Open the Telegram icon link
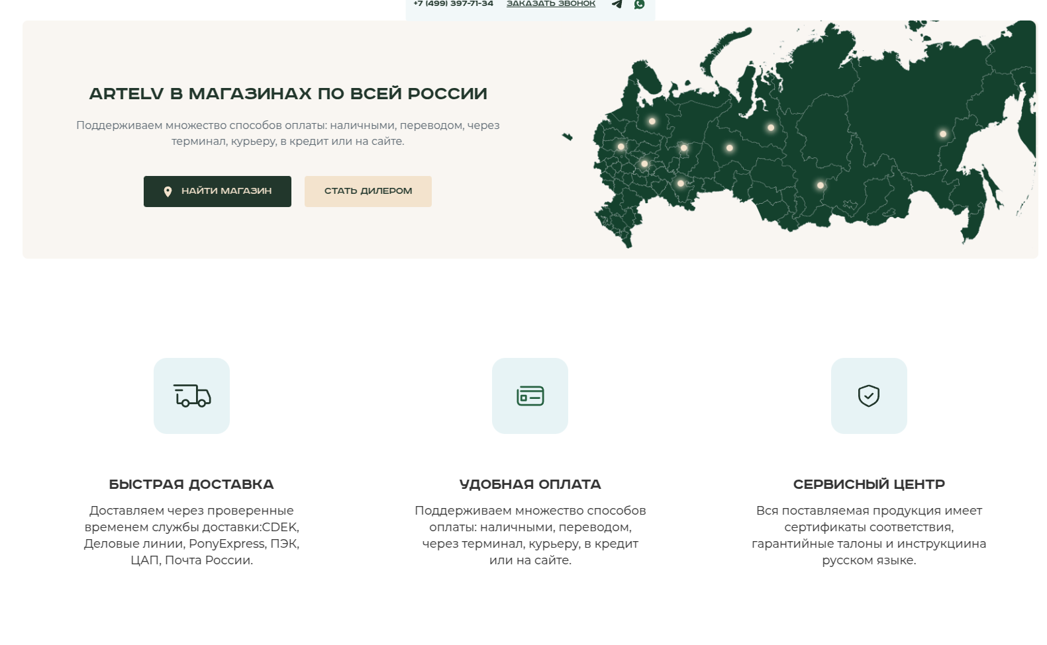The height and width of the screenshot is (645, 1047). [x=617, y=4]
